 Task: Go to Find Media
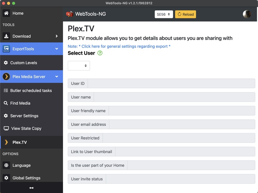20,103
